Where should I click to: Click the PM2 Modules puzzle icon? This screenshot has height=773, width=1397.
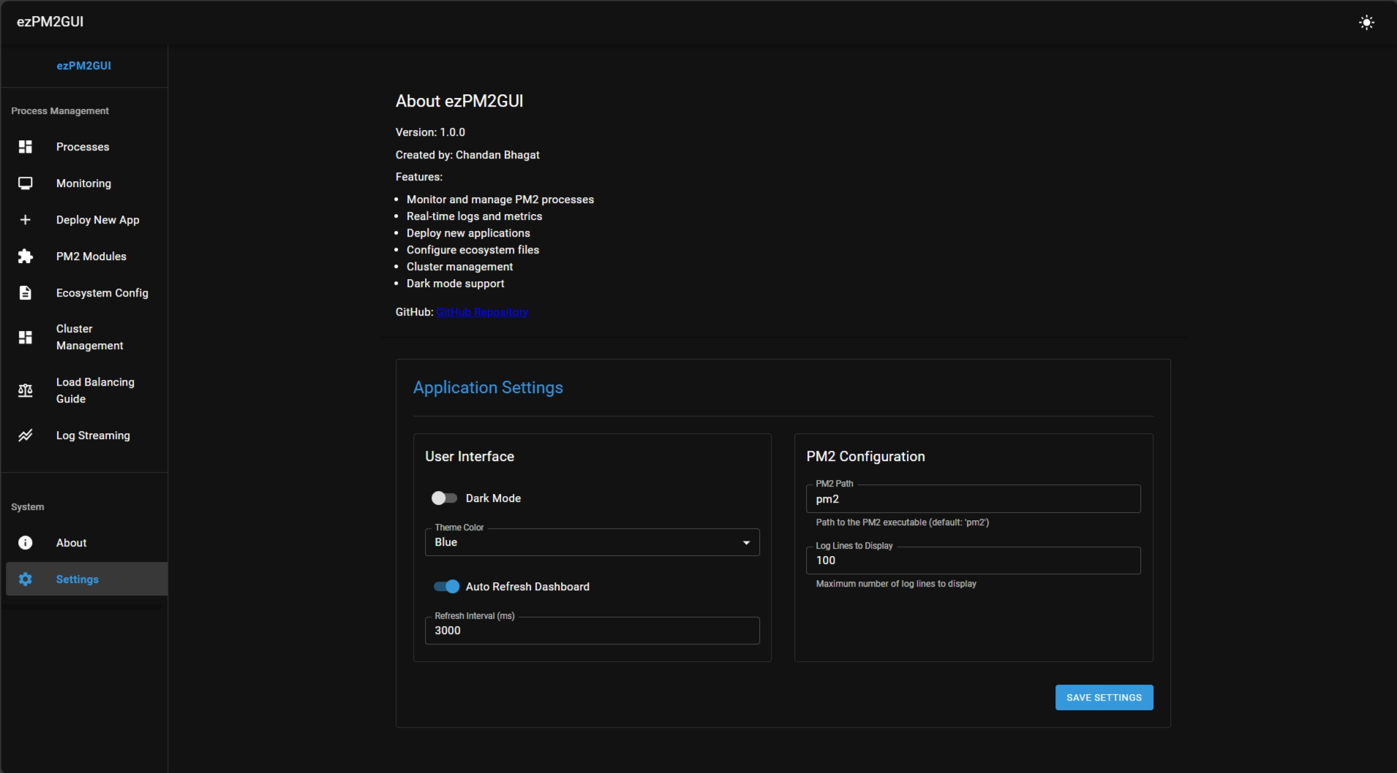[26, 256]
